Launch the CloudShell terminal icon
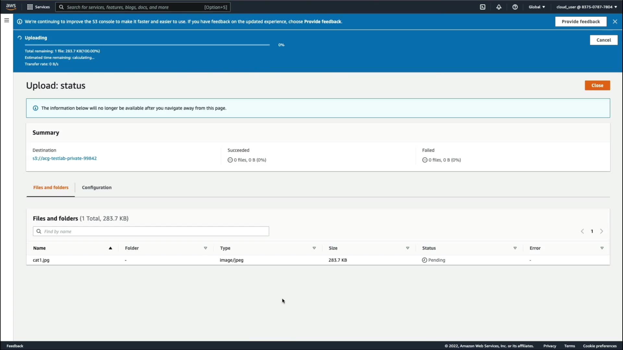This screenshot has height=350, width=623. coord(483,7)
